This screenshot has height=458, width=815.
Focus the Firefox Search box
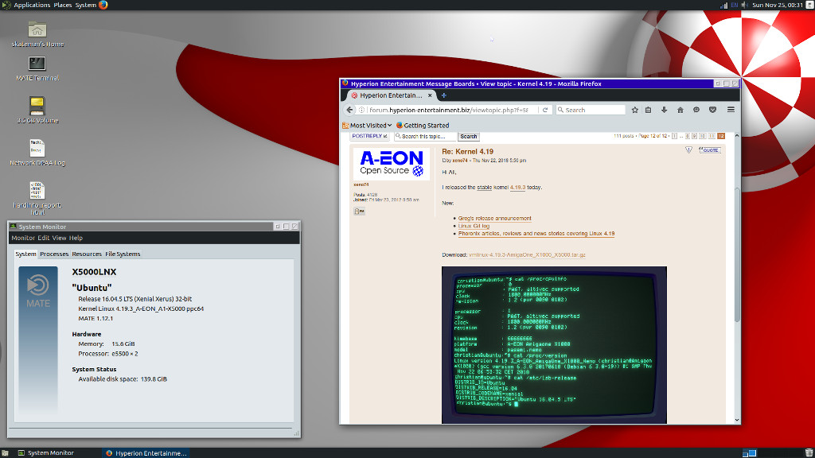click(591, 110)
